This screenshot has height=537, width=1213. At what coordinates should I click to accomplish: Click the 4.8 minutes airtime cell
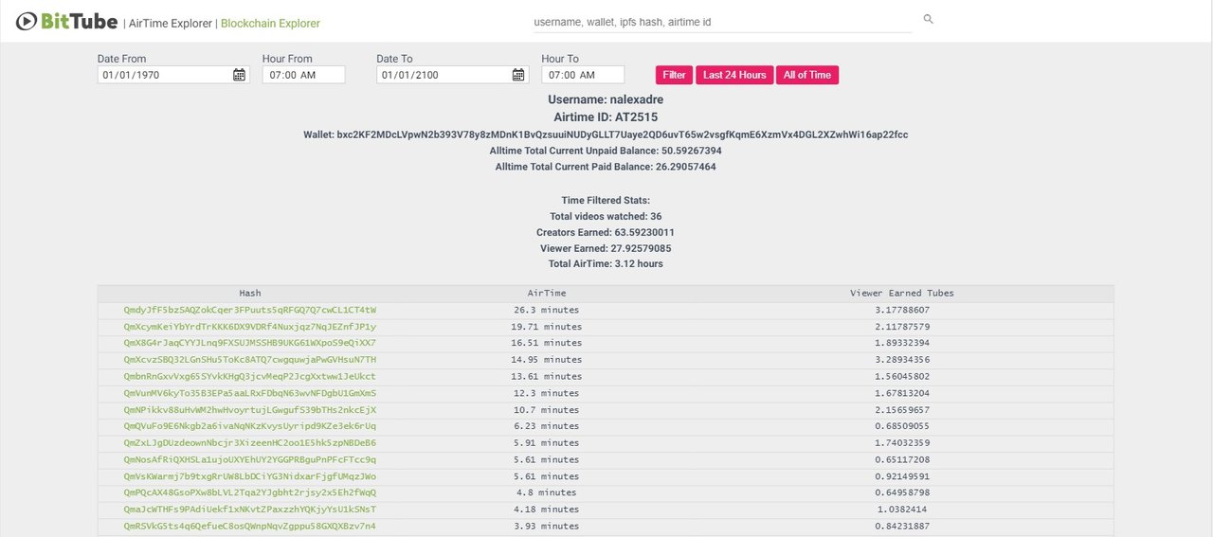tap(547, 492)
